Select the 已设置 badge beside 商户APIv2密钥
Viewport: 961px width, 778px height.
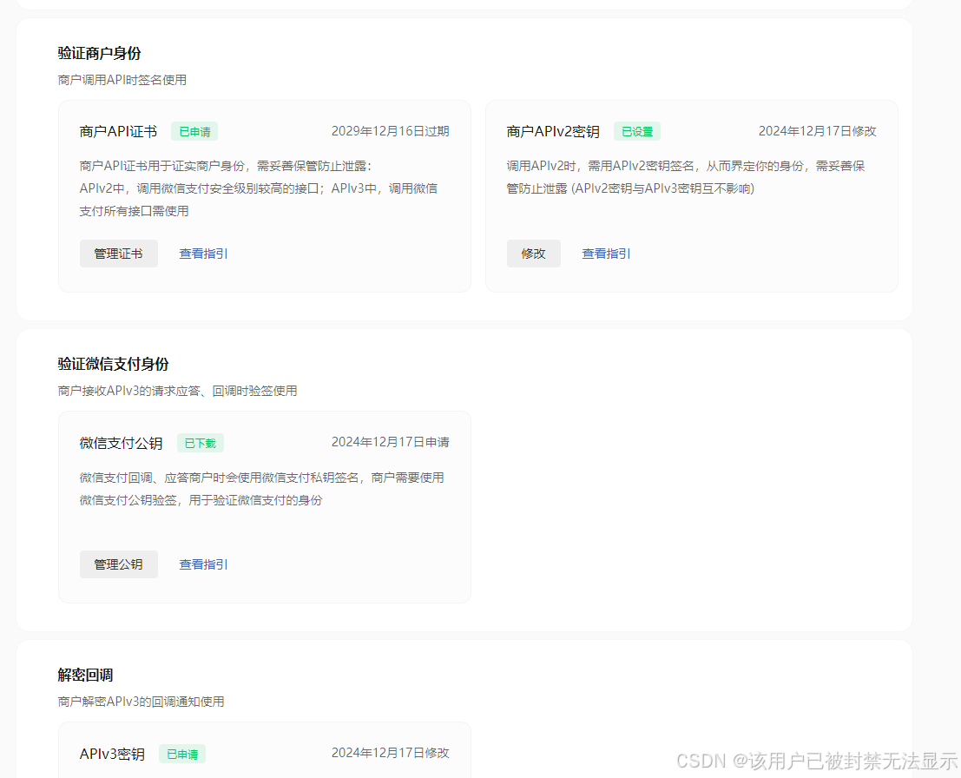click(637, 132)
